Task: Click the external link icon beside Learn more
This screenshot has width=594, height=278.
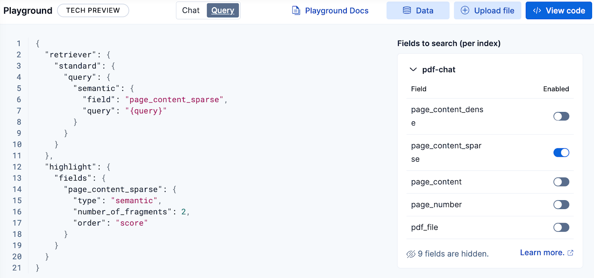Action: click(571, 253)
